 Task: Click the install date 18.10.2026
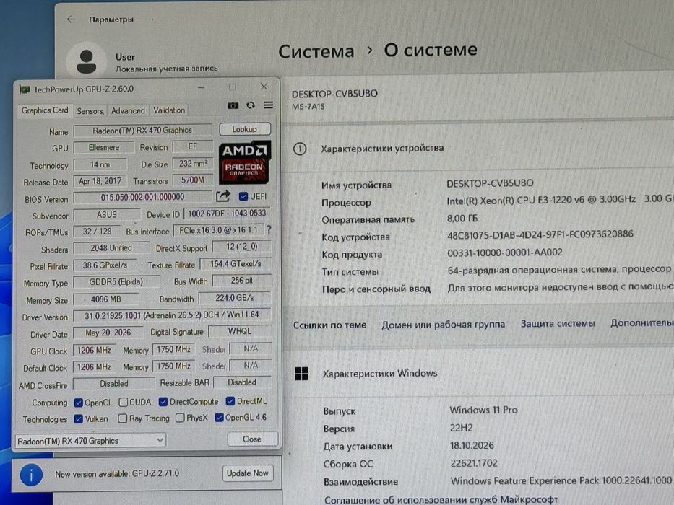coord(472,445)
